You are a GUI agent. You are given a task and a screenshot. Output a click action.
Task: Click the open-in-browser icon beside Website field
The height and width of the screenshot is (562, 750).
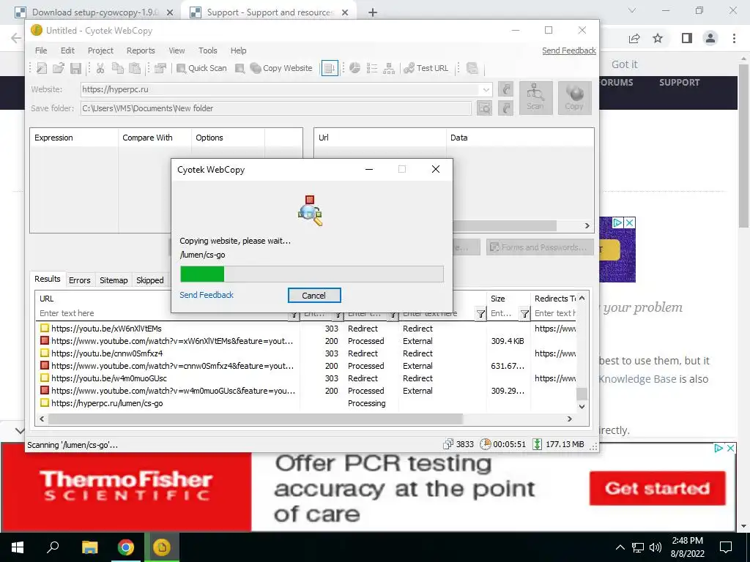tap(505, 89)
